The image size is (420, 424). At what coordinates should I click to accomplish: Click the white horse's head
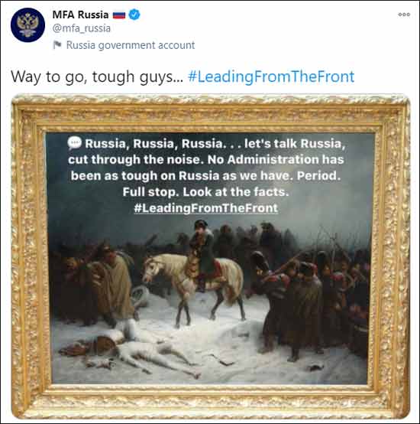151,269
